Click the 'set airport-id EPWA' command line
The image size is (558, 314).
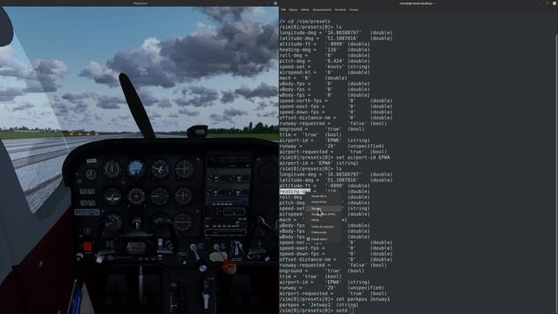pyautogui.click(x=335, y=157)
